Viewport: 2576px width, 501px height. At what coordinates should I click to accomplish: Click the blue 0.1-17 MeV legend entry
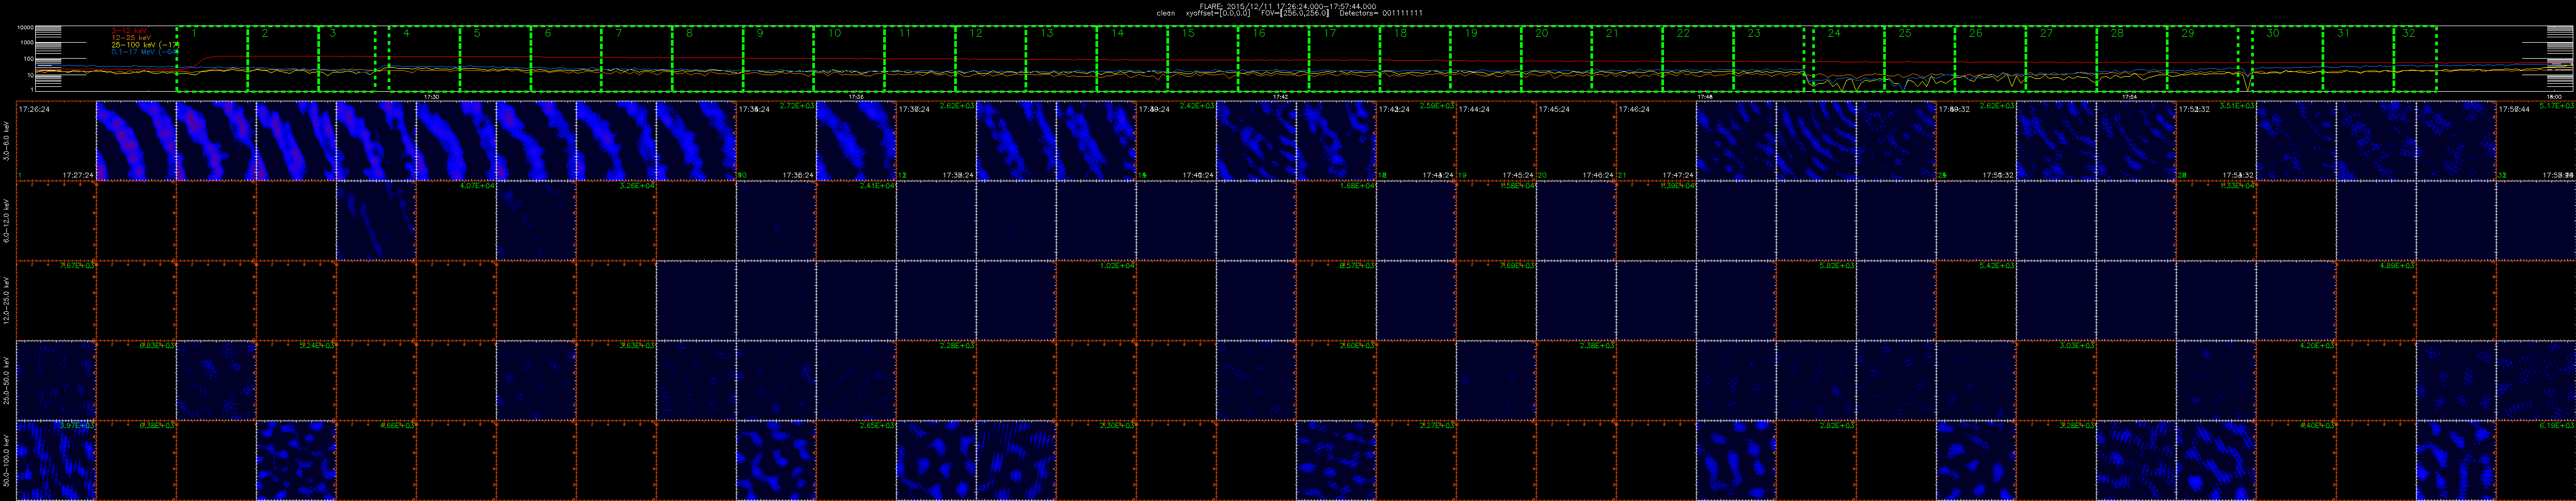point(144,52)
